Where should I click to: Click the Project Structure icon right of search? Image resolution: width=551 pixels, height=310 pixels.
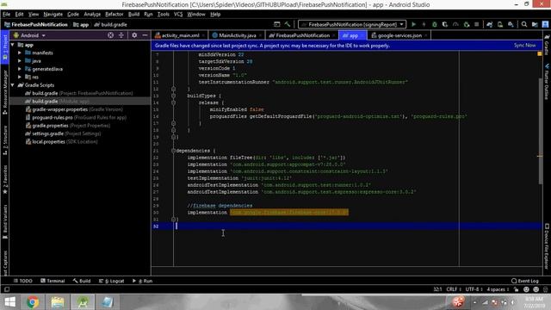click(535, 24)
